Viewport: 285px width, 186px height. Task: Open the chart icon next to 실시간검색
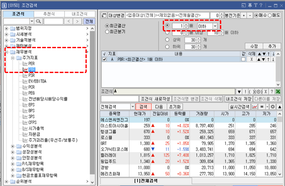pyautogui.click(x=255, y=107)
